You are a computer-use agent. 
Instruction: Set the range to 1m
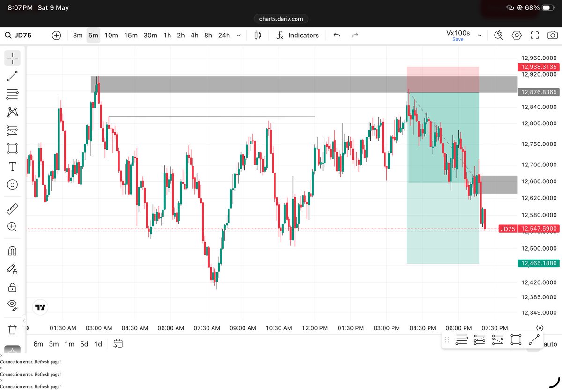(69, 344)
